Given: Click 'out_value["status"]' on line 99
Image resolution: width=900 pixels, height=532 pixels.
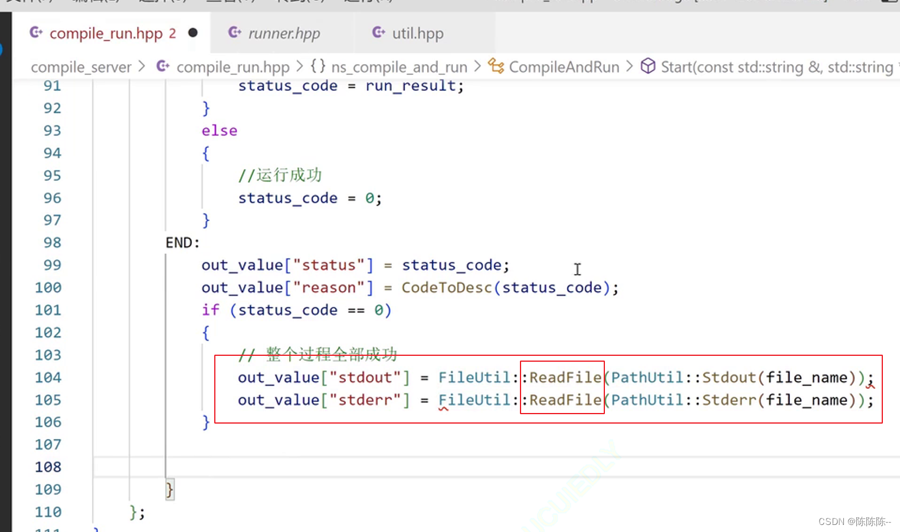Looking at the screenshot, I should (x=288, y=265).
